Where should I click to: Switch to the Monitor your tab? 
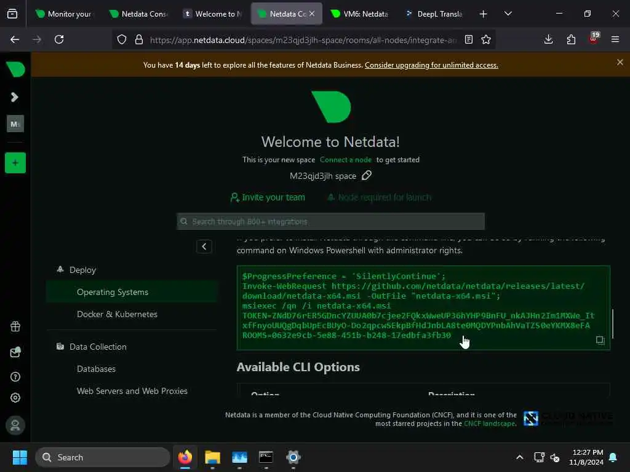coord(63,14)
